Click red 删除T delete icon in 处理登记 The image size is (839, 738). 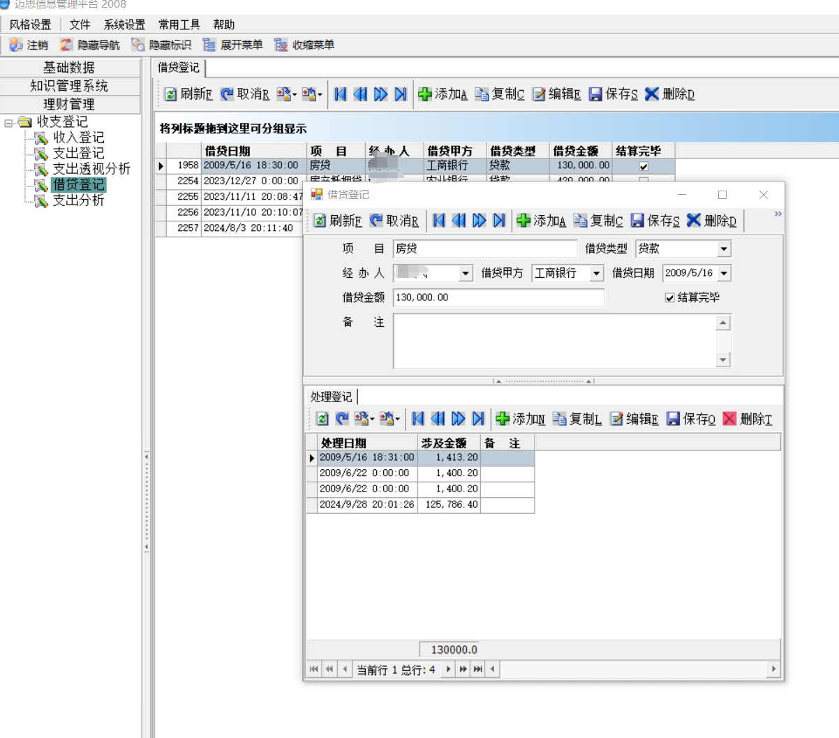(x=729, y=419)
